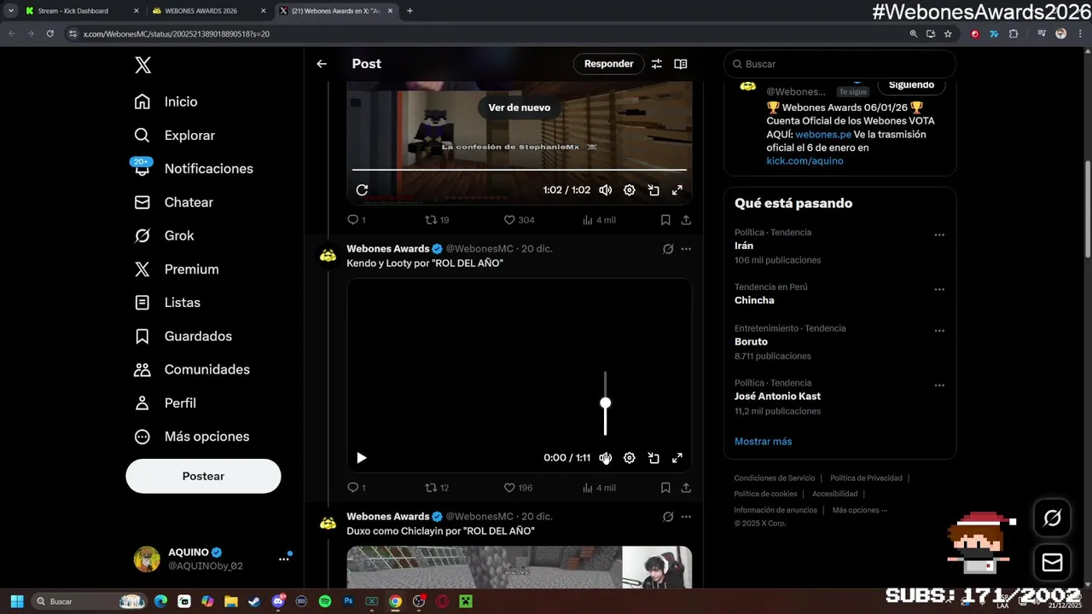
Task: Click Ver de nuevo on first video
Action: pos(519,107)
